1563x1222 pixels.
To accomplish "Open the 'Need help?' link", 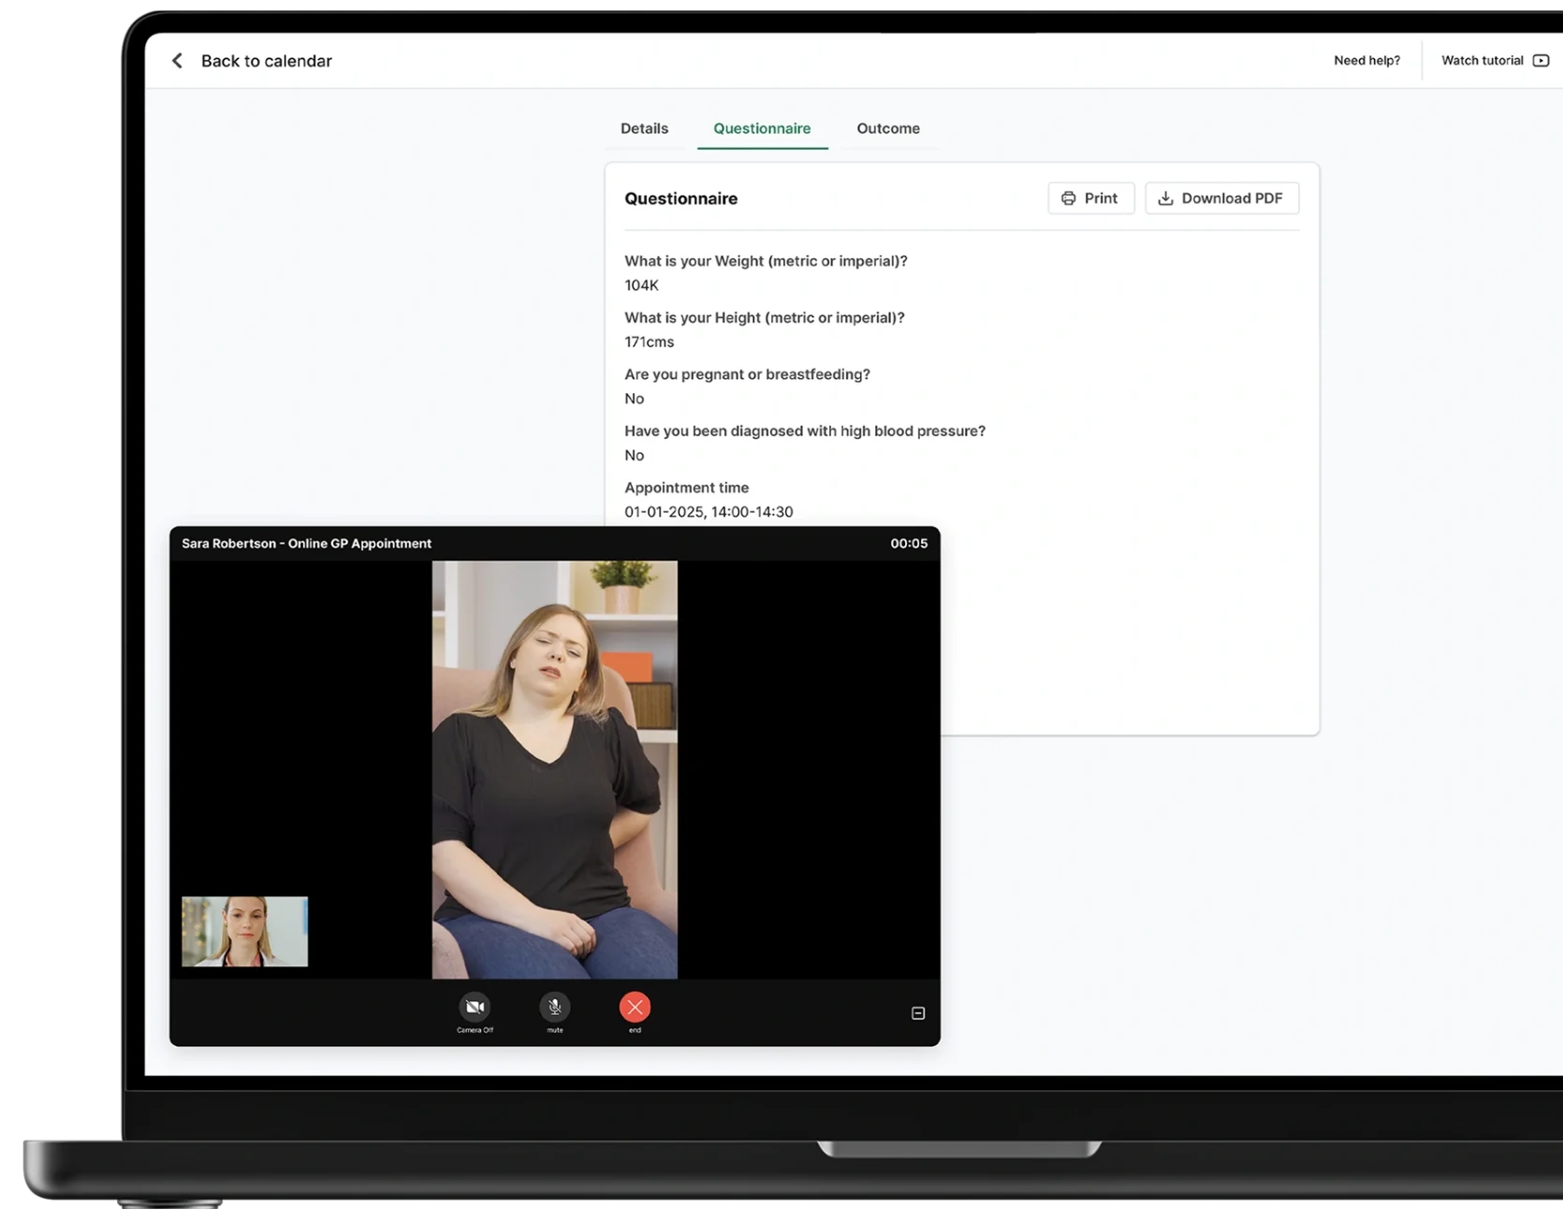I will point(1366,61).
